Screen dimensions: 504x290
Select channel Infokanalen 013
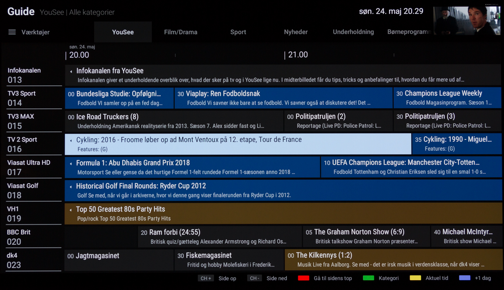pos(34,75)
